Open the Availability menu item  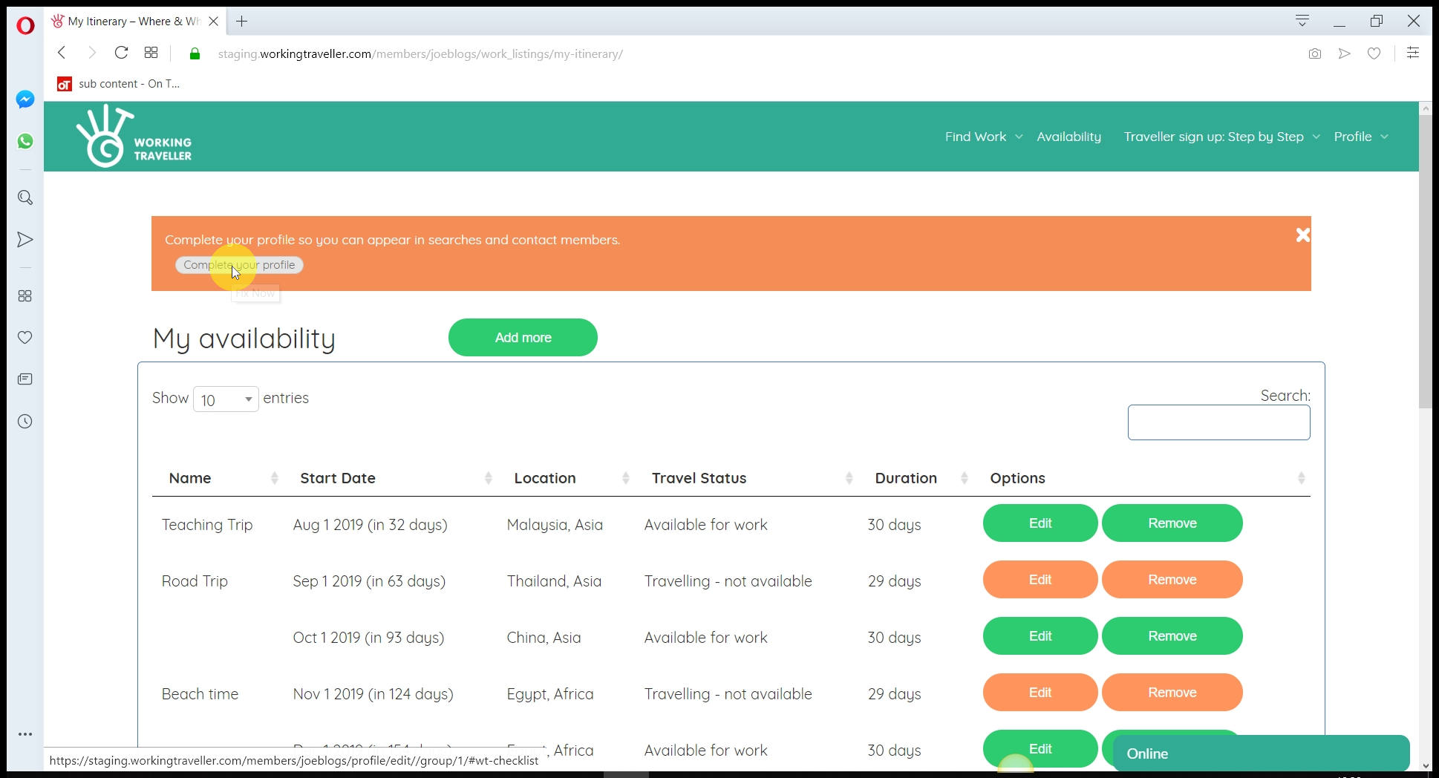click(x=1068, y=137)
